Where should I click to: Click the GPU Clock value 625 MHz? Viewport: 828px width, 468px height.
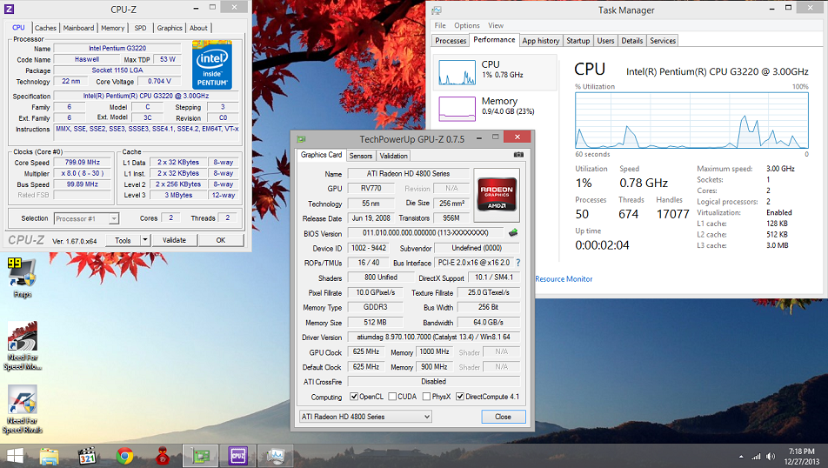coord(366,351)
